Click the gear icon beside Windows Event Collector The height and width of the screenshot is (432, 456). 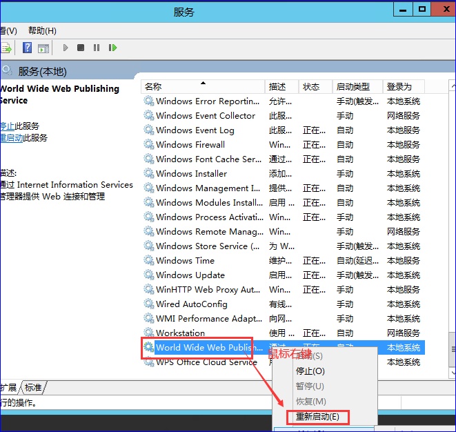click(149, 115)
